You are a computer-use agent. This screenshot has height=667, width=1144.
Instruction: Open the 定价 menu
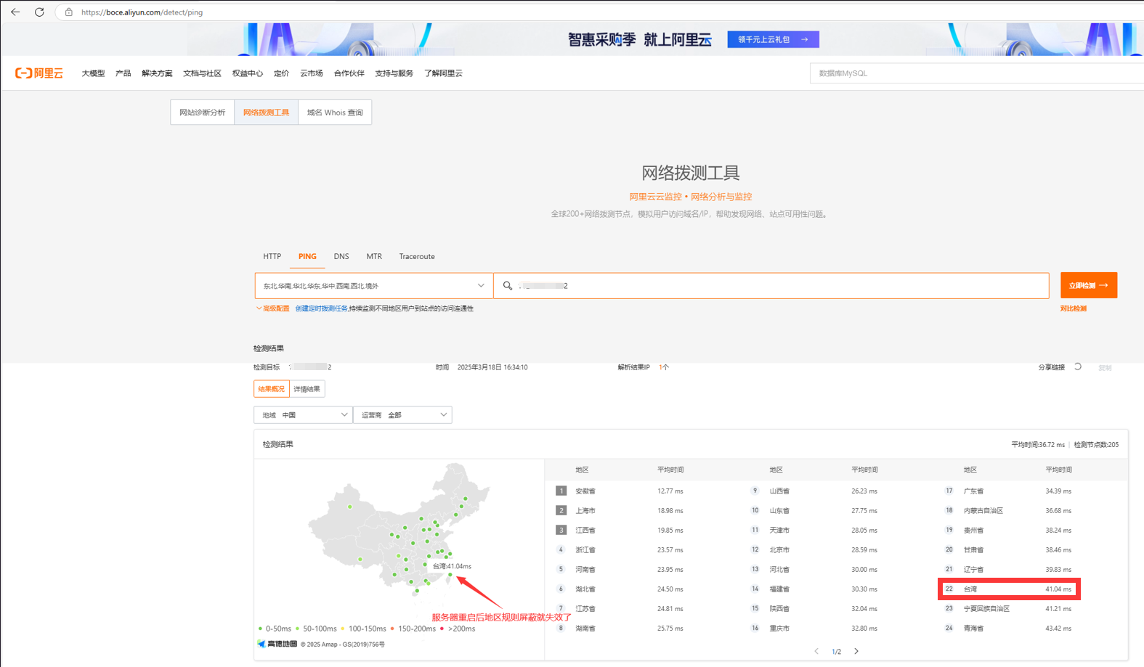coord(281,73)
